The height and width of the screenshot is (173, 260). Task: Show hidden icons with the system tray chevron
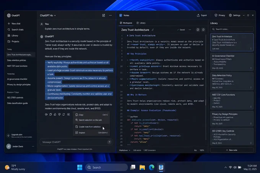[x=226, y=167]
